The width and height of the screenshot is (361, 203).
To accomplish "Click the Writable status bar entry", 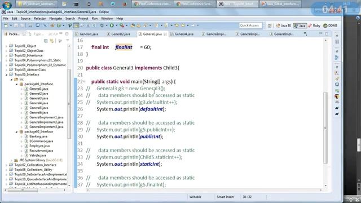I will coord(195,197).
